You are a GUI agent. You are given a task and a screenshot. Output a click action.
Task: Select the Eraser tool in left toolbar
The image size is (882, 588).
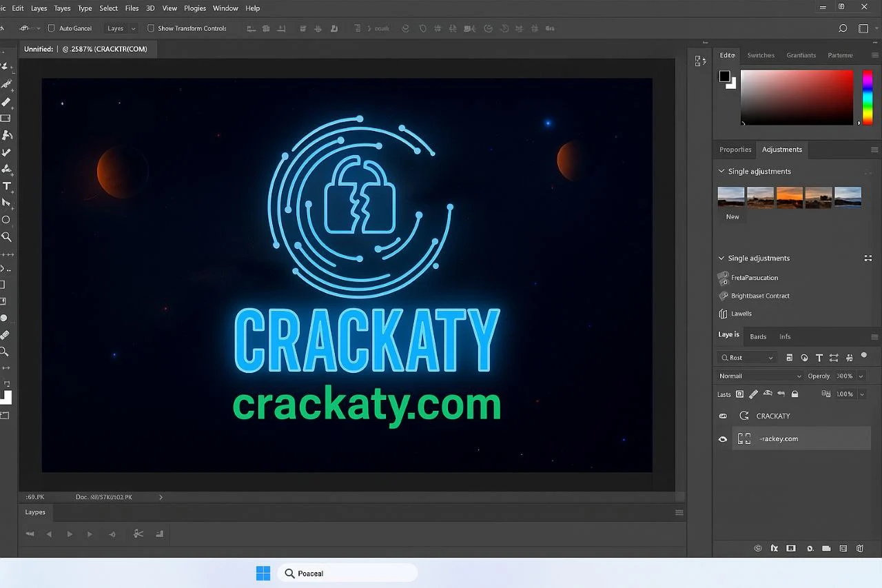coord(6,102)
